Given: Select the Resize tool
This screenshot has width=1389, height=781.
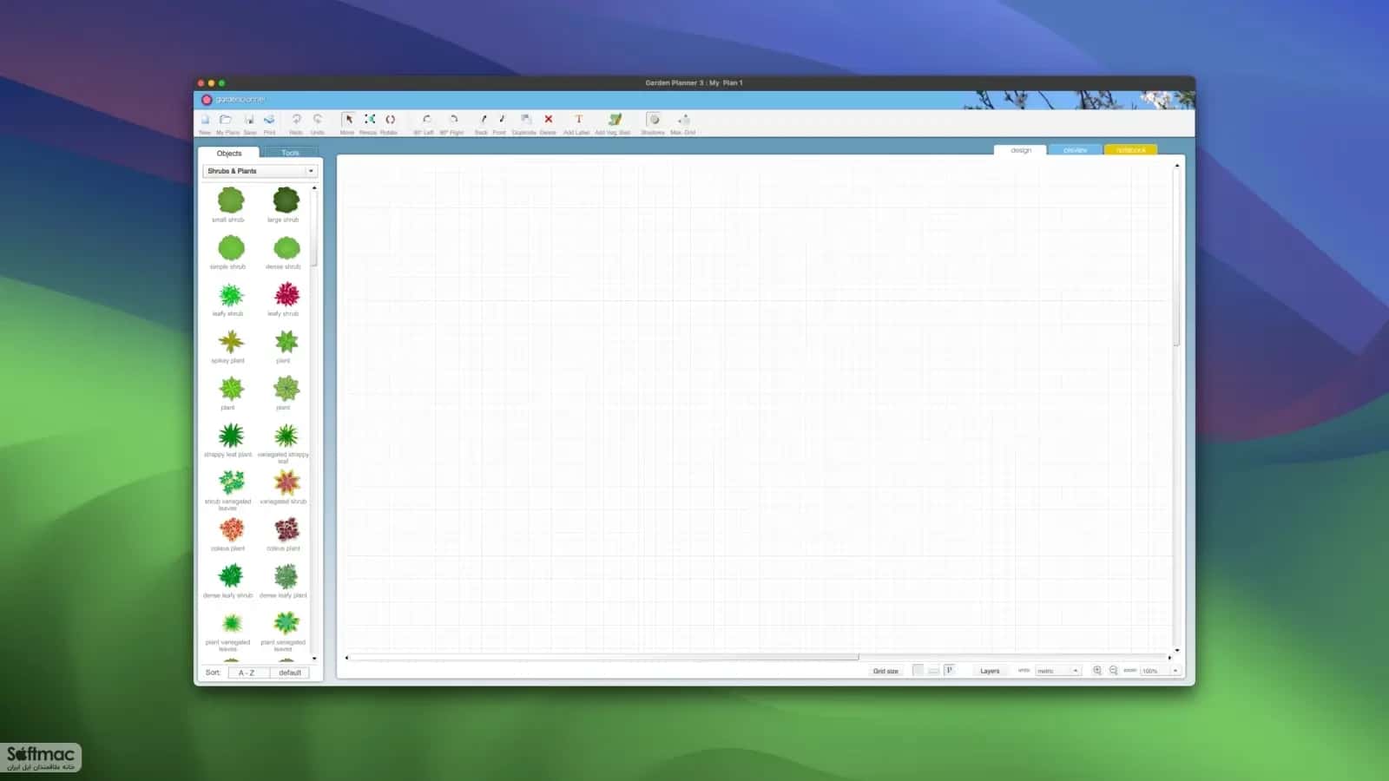Looking at the screenshot, I should 369,120.
